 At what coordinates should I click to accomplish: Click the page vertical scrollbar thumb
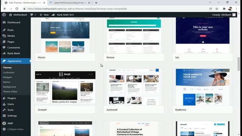click(x=239, y=64)
